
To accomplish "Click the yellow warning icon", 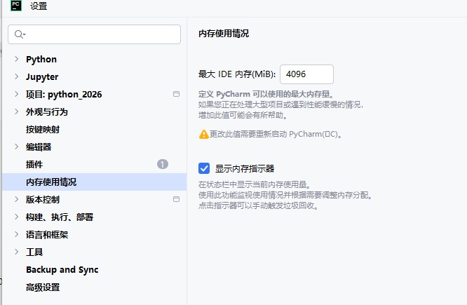I will point(203,133).
